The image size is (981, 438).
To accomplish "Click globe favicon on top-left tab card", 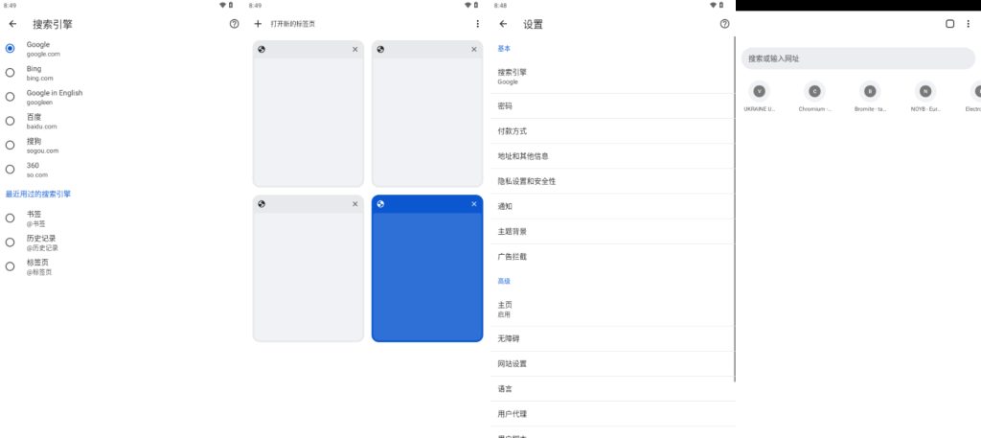I will point(262,50).
